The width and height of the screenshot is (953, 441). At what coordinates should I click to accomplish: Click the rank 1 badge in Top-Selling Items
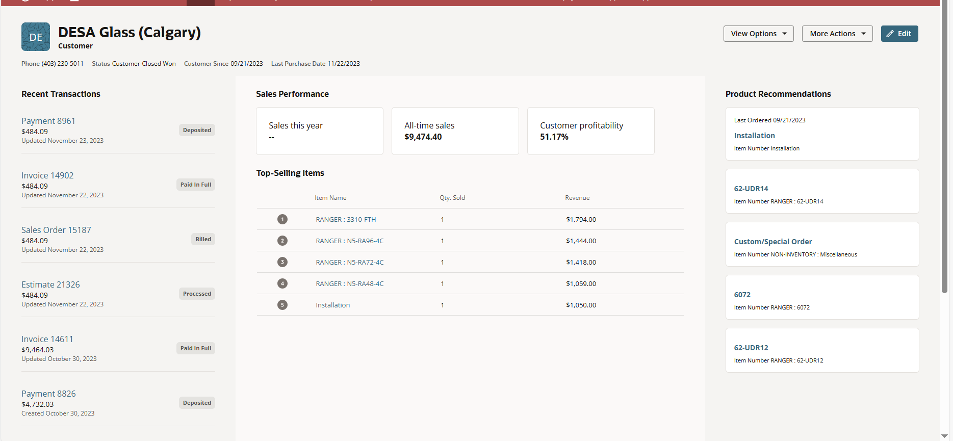coord(282,219)
